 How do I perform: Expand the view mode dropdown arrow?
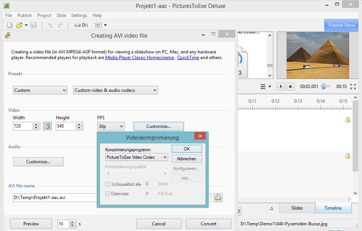(106, 25)
